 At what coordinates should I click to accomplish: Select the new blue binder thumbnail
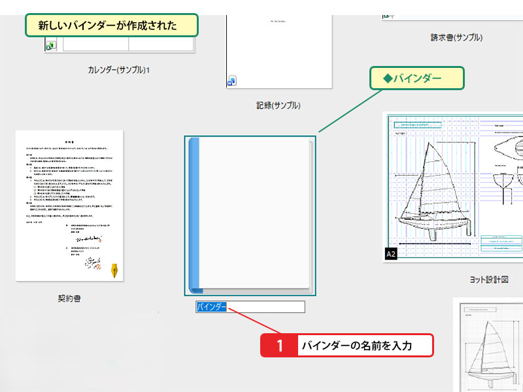250,216
